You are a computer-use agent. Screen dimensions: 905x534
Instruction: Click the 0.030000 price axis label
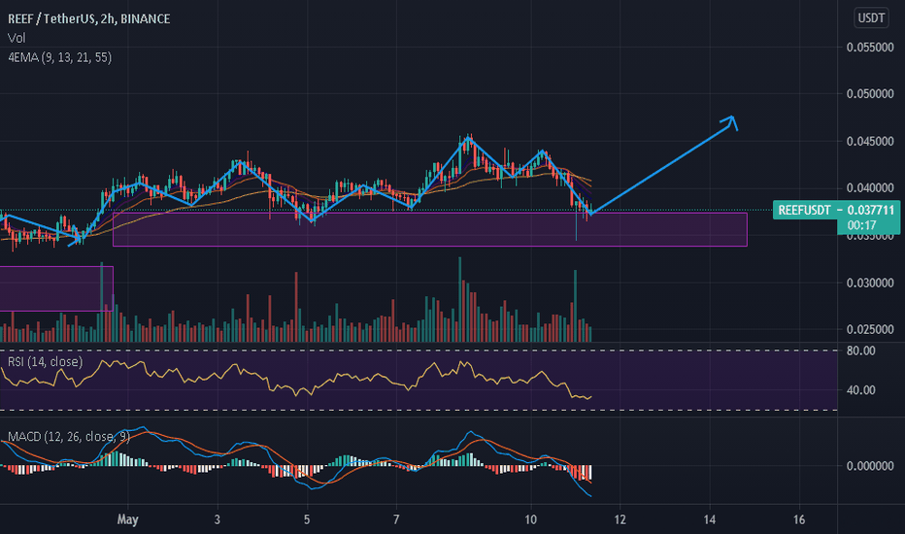(870, 283)
